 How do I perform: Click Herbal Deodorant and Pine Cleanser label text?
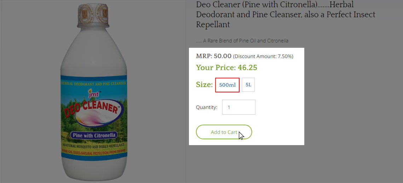[x=93, y=84]
